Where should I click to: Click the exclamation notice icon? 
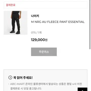click(x=10, y=77)
